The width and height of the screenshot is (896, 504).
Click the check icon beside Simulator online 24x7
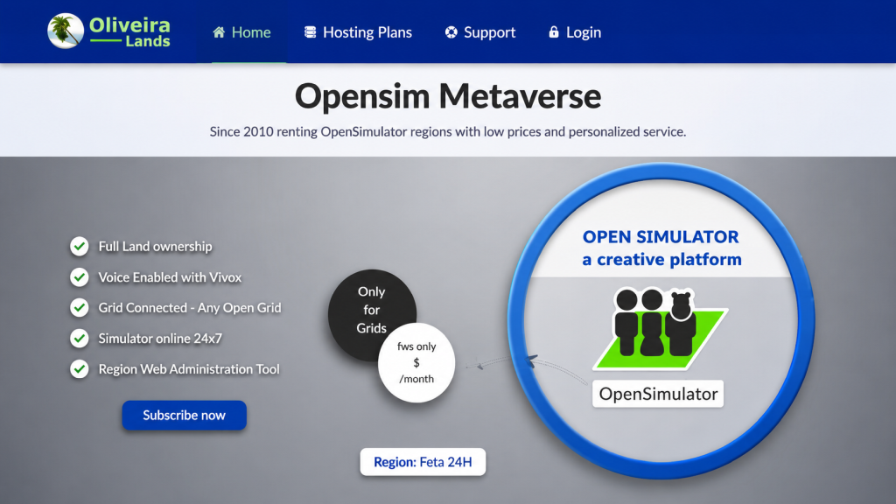tap(80, 339)
